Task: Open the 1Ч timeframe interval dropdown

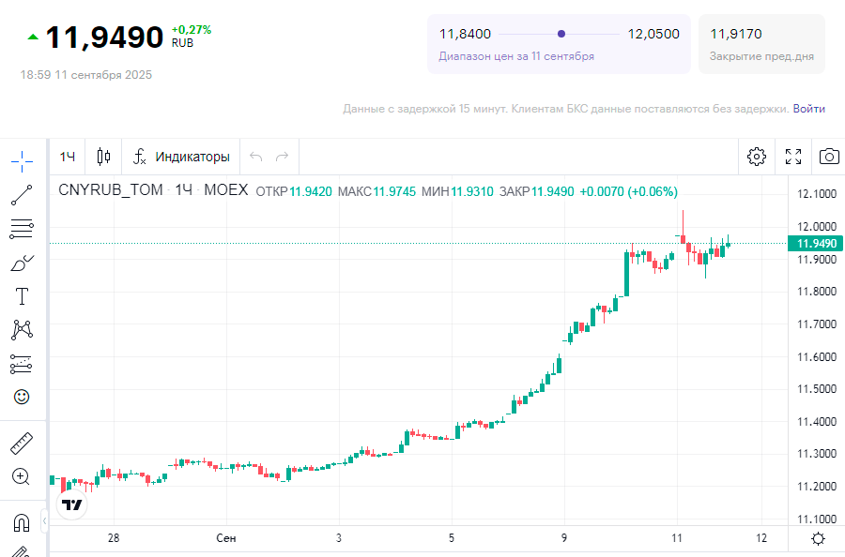Action: [68, 157]
